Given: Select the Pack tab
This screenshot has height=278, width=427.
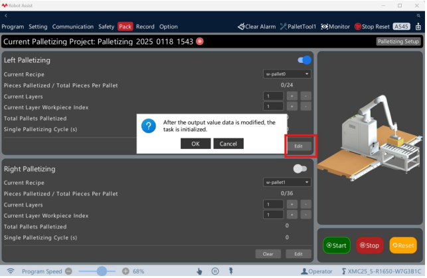Looking at the screenshot, I should (x=126, y=26).
